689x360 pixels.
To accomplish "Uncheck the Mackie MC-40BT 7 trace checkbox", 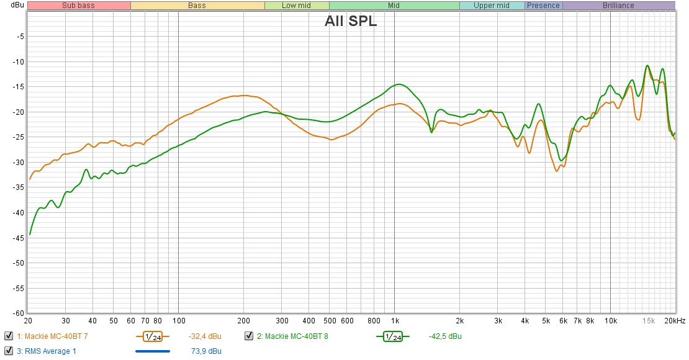I will coord(8,336).
